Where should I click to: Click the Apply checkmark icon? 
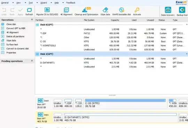tap(21, 10)
